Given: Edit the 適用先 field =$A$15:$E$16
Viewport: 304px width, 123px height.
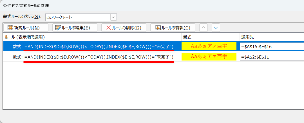Looking at the screenshot, I should 272,46.
